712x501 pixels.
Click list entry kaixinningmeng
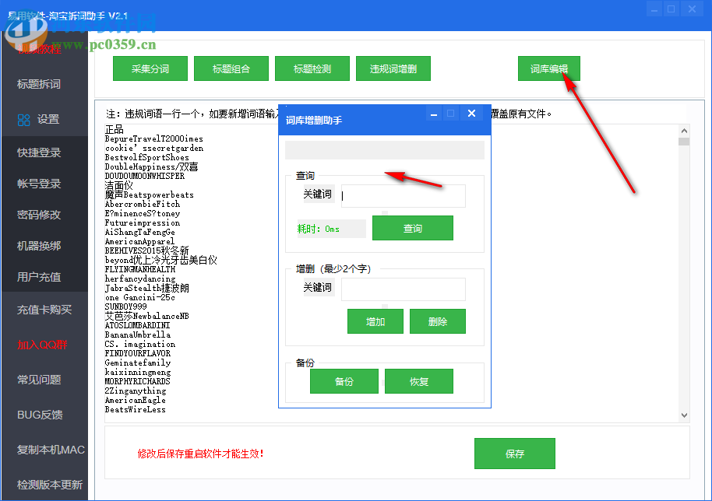click(138, 372)
